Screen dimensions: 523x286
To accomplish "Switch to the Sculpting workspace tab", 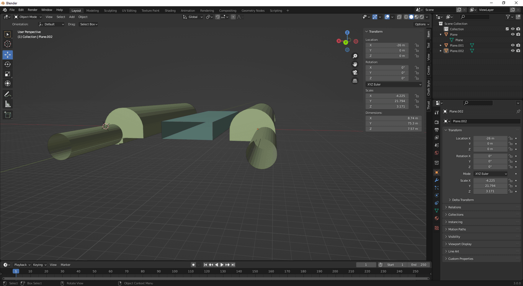I will point(110,10).
